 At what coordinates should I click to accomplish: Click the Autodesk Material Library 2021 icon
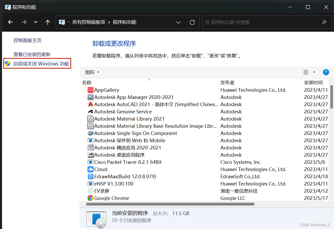90,119
